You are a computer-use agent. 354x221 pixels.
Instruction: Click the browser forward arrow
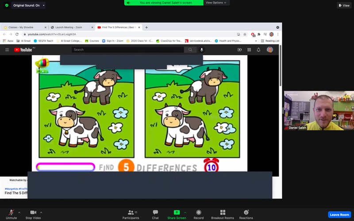click(x=11, y=34)
